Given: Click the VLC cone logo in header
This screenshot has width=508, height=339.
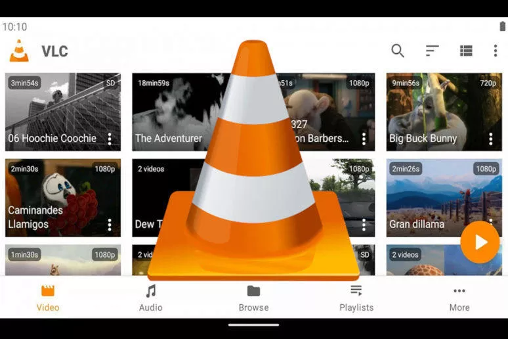Looking at the screenshot, I should coord(19,51).
